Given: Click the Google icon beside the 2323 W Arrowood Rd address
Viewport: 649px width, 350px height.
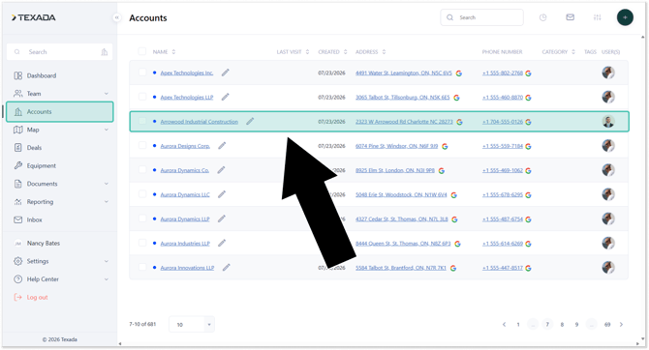Looking at the screenshot, I should (x=459, y=122).
